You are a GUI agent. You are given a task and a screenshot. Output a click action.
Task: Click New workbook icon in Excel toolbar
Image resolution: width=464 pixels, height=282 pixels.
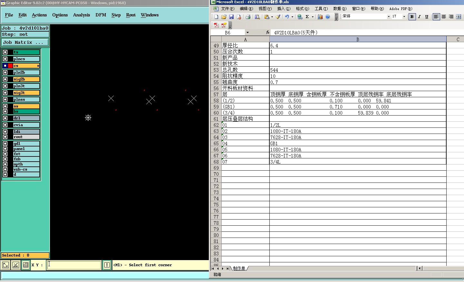[216, 17]
